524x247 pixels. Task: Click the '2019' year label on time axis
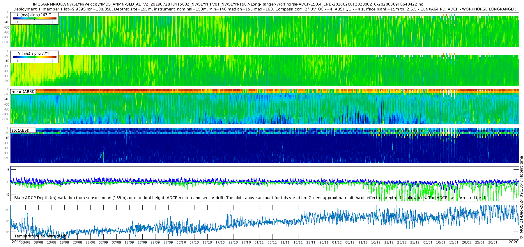(16, 242)
